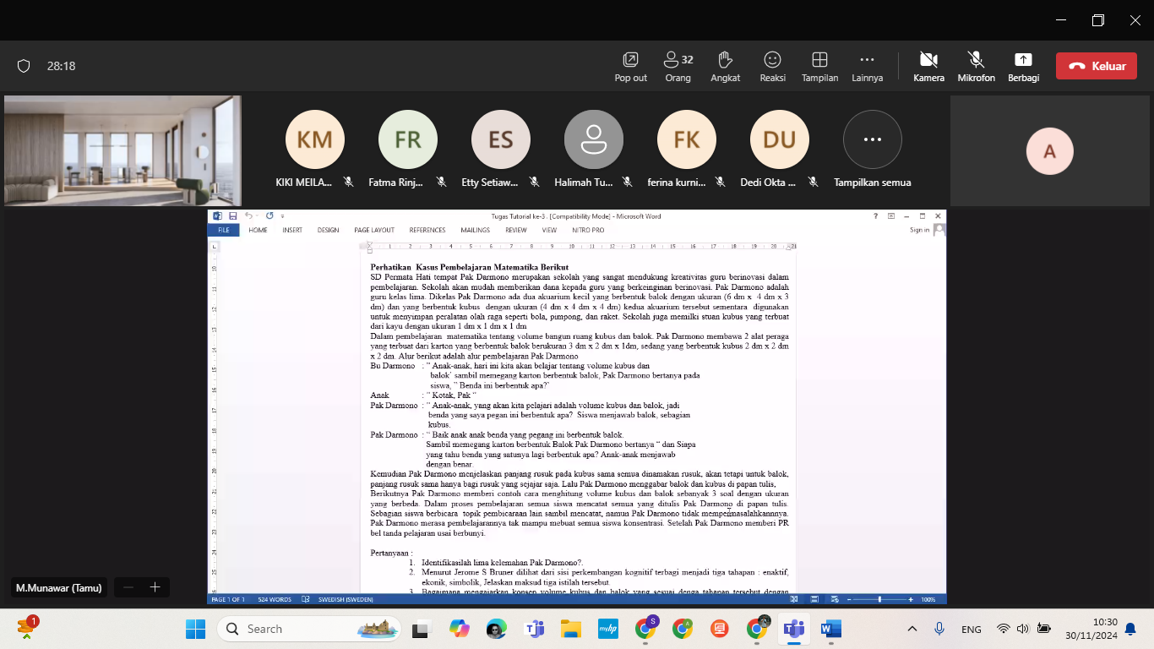The image size is (1154, 649).
Task: Select ENG language indicator in tray
Action: click(971, 630)
